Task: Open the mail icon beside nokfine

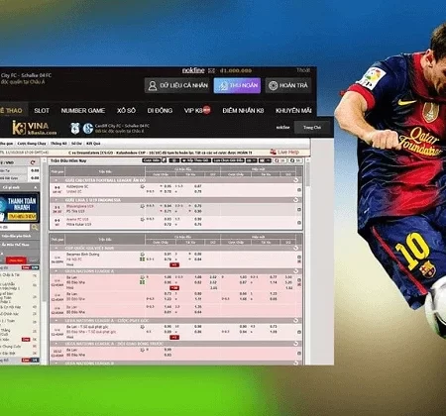Action: 211,70
